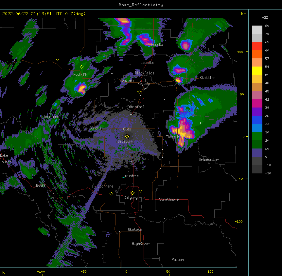The image size is (282, 276).
Task: Click the white asterisk marker east of Innisfail
Action: pos(164,99)
